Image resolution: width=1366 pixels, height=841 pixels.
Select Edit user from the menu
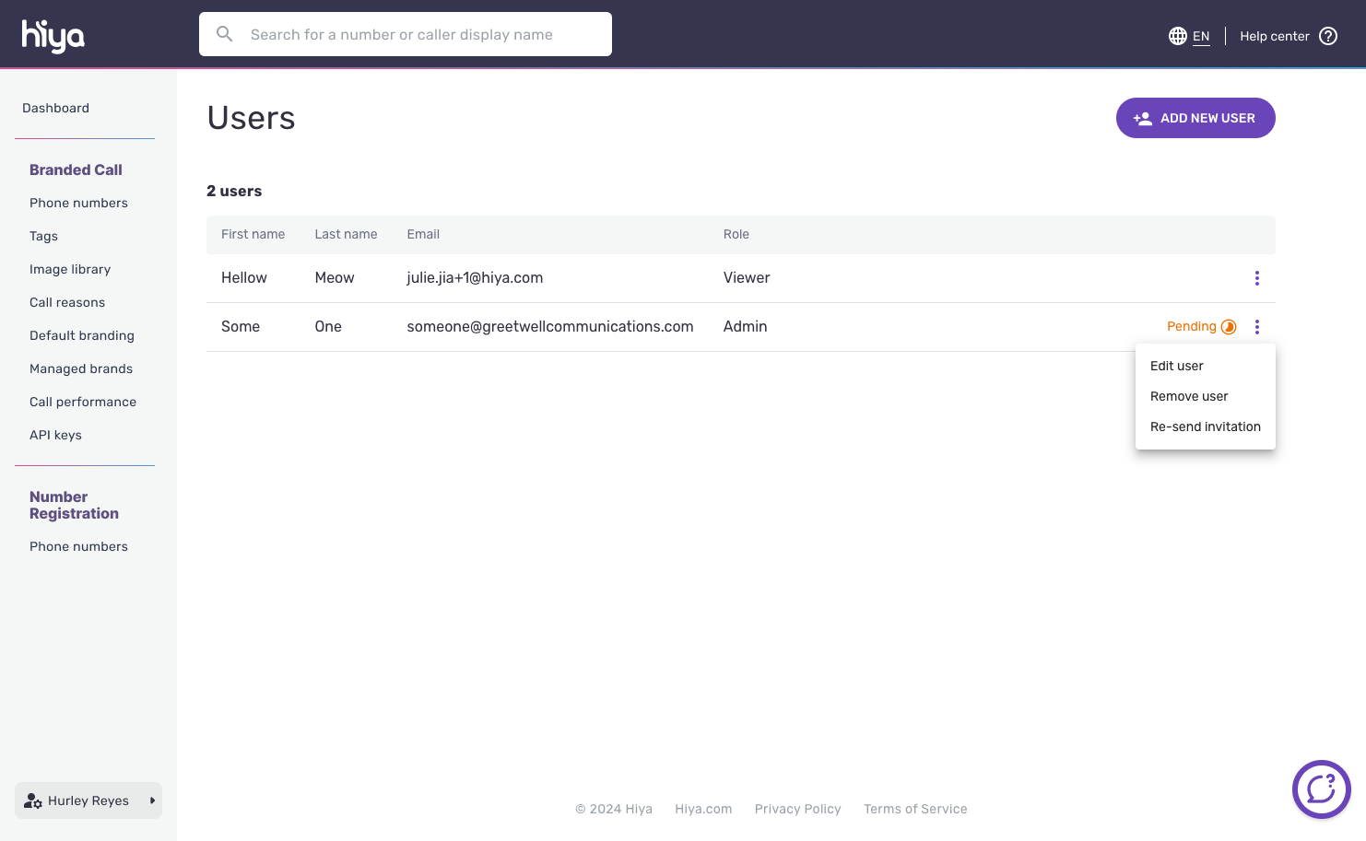[x=1176, y=366]
